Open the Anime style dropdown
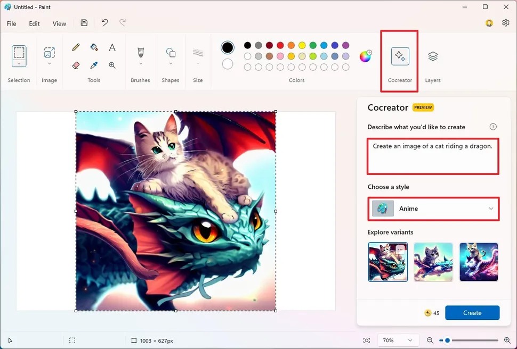This screenshot has width=517, height=349. [x=433, y=209]
